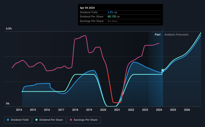205x127 pixels.
Task: Select the 2018 x-axis label
Action: point(75,110)
